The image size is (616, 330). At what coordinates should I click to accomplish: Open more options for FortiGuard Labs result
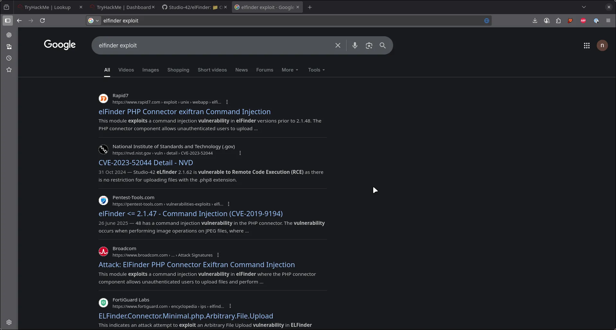[230, 306]
